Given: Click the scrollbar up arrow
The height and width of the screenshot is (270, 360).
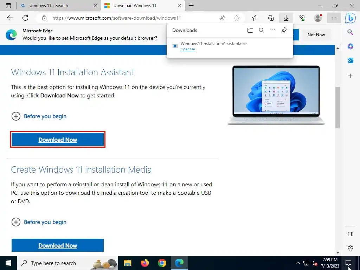Looking at the screenshot, I should [337, 48].
